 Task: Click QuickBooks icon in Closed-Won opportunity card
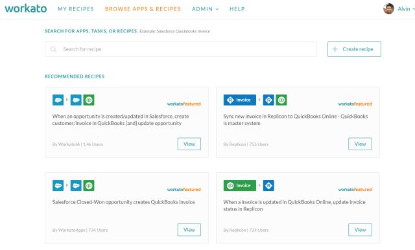(x=89, y=185)
